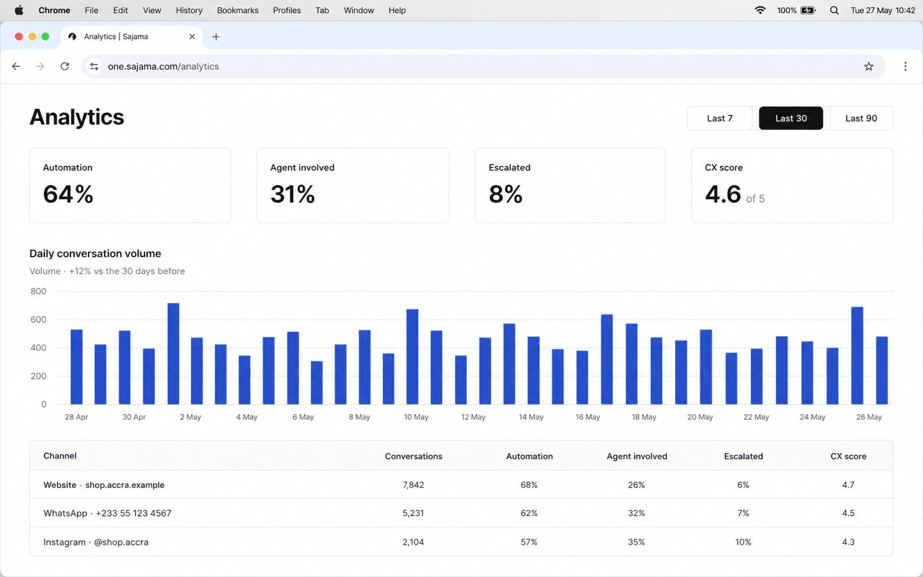The height and width of the screenshot is (577, 923).
Task: Open the Apple menu icon
Action: [19, 10]
